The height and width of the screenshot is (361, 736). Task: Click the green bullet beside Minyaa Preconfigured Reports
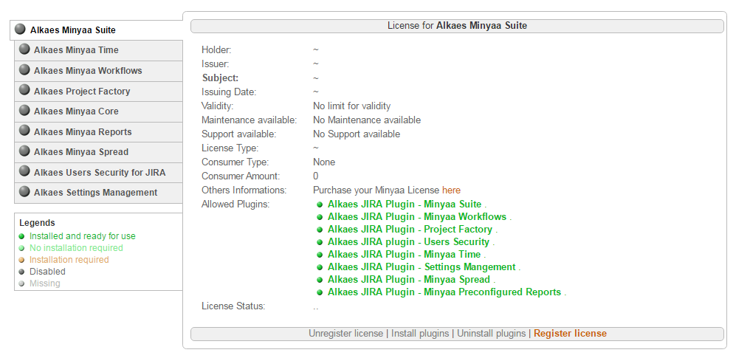click(320, 292)
